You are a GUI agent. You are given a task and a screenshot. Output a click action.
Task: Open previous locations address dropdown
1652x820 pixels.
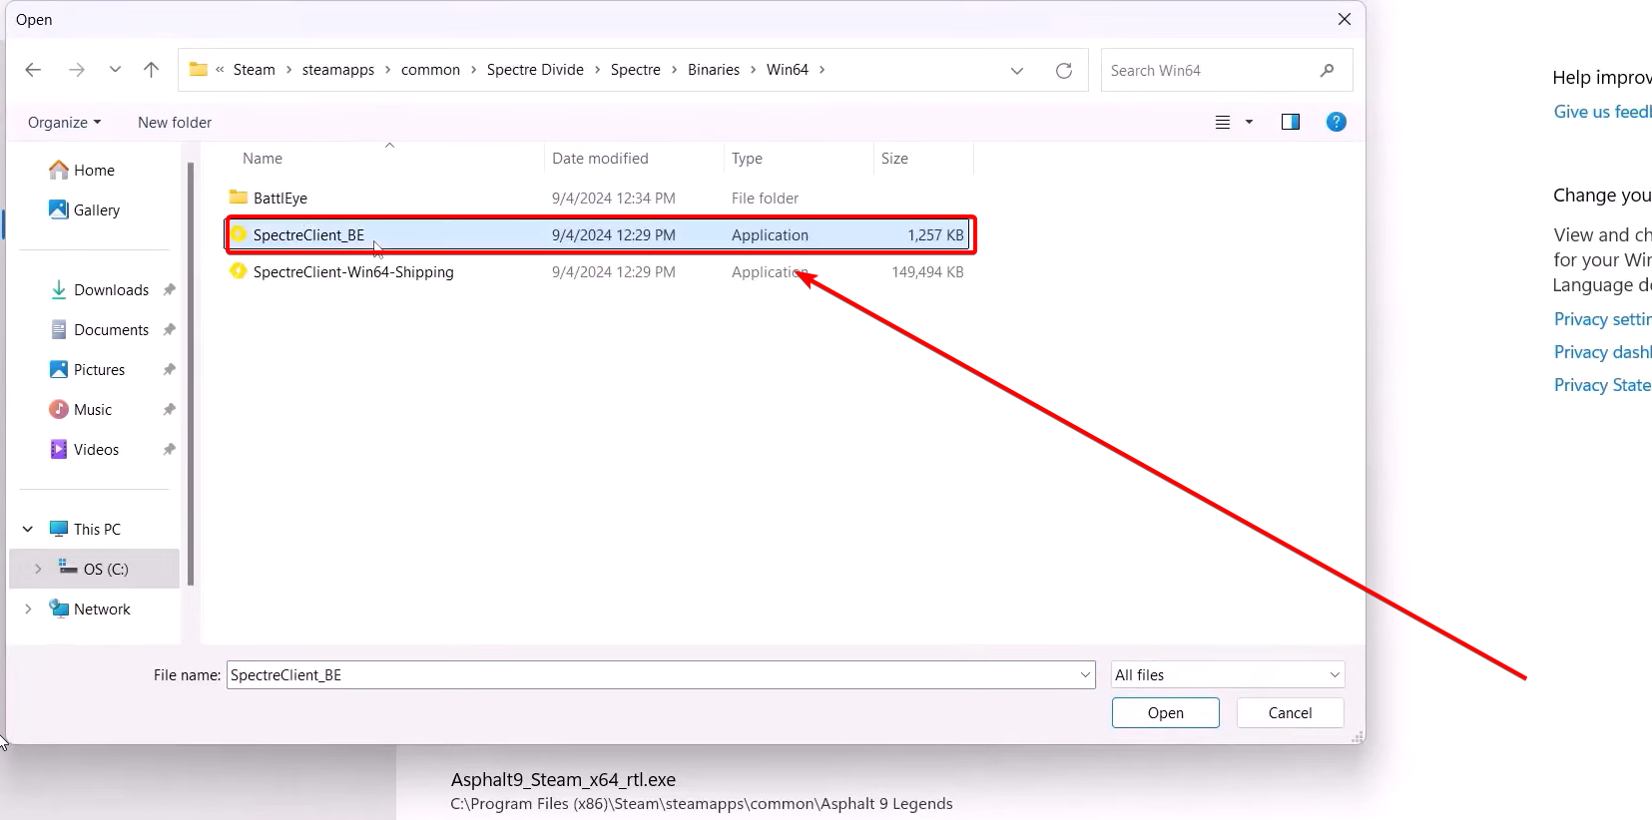tap(1017, 71)
